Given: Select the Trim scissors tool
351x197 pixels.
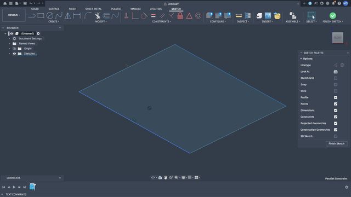Looking at the screenshot, I should 98,16.
